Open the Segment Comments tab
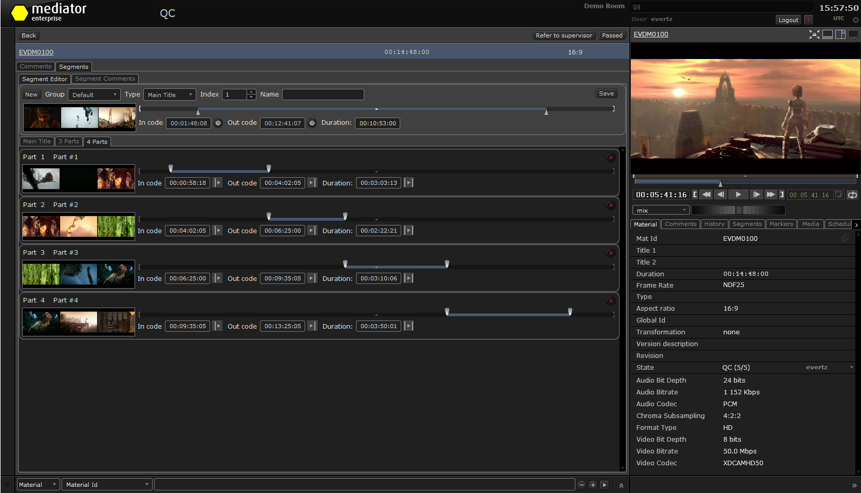The width and height of the screenshot is (861, 493). point(105,79)
